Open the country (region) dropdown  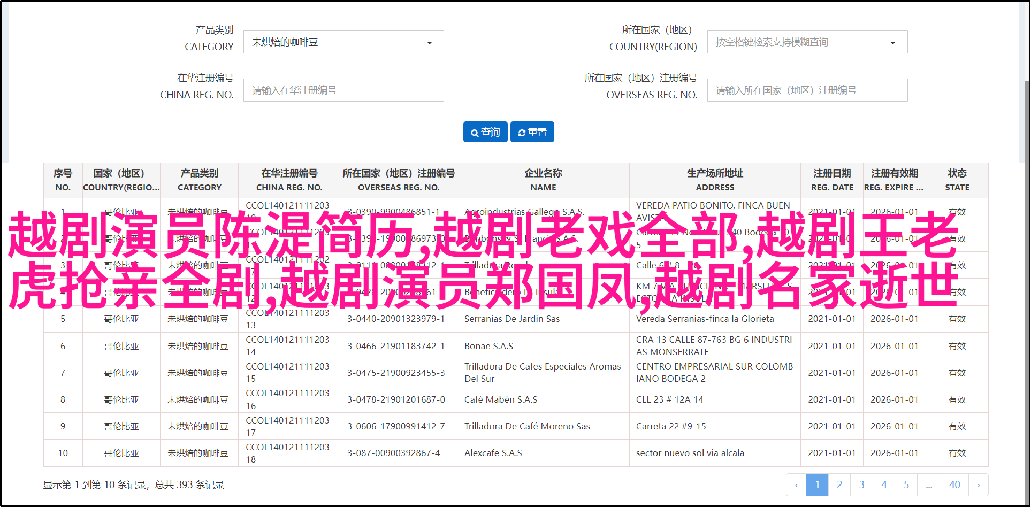pos(807,42)
